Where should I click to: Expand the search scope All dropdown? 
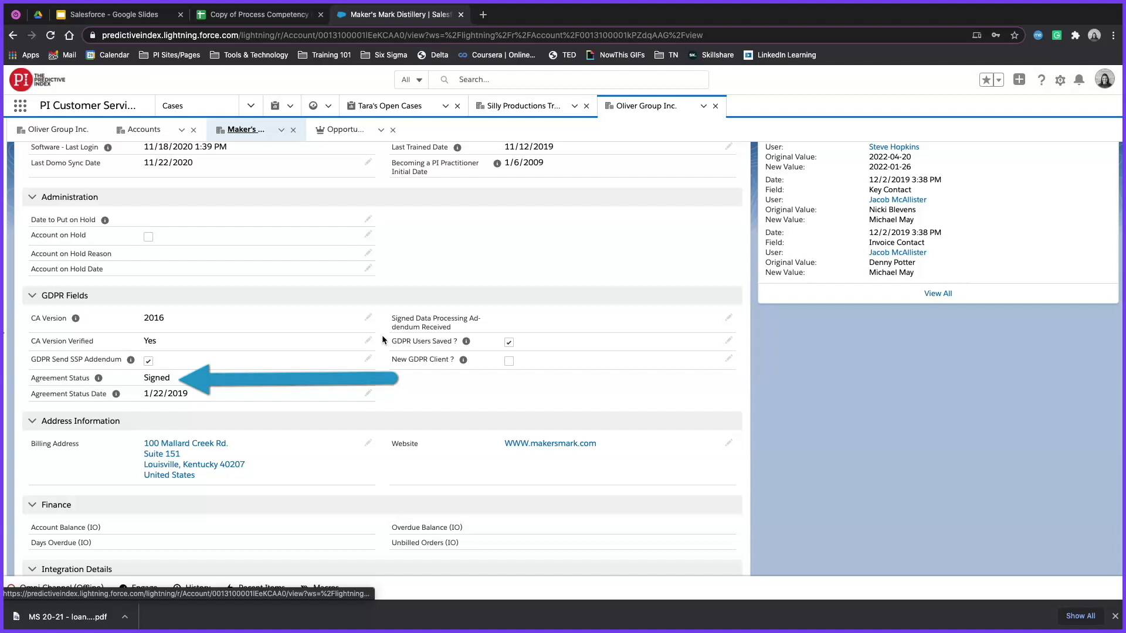pos(411,79)
